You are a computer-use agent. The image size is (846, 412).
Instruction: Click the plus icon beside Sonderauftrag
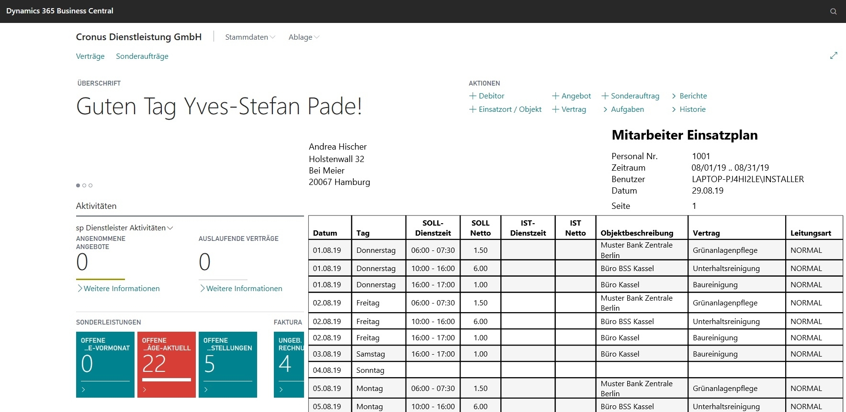(605, 96)
